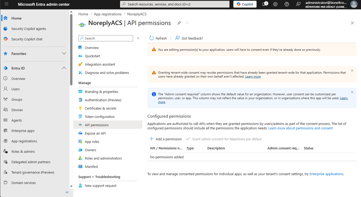The image size is (361, 197).
Task: Open the portal menu grid icon
Action: coord(6,4)
